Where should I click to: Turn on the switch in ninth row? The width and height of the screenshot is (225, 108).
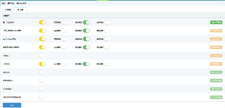coord(42,89)
